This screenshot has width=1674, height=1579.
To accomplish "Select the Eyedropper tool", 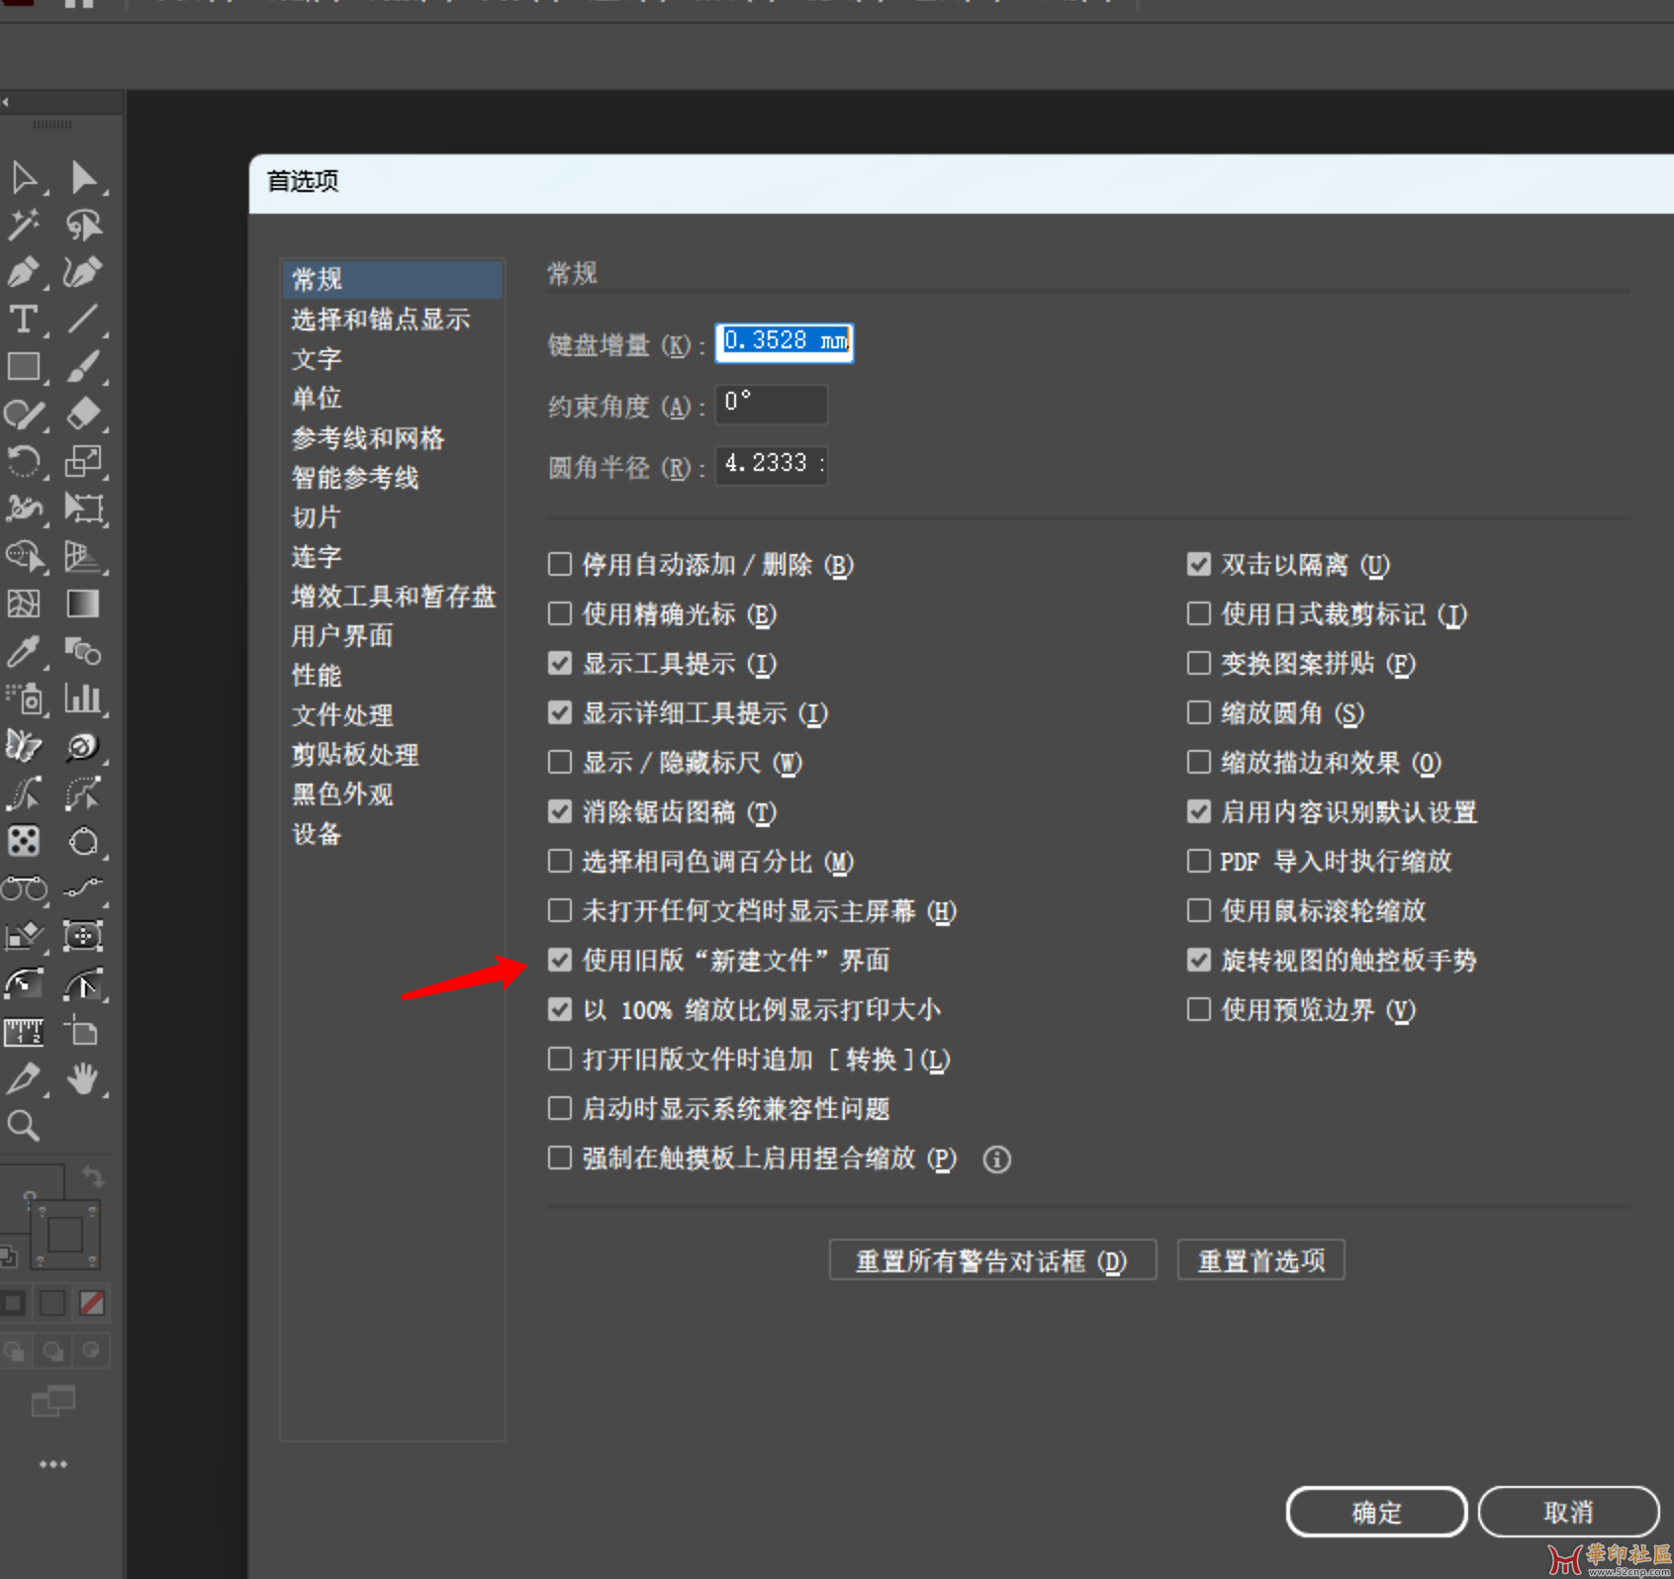I will [x=23, y=651].
